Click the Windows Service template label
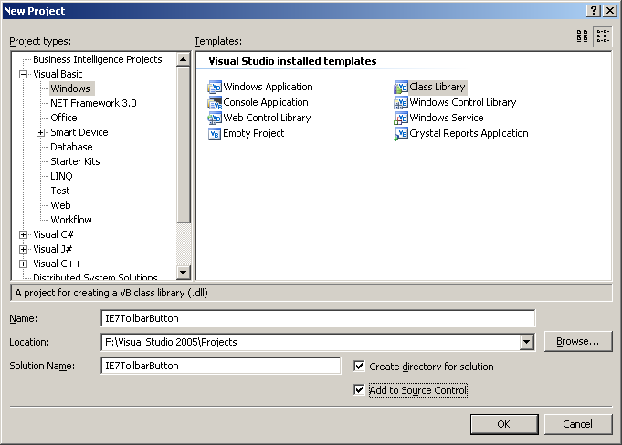The width and height of the screenshot is (622, 445). coord(447,118)
